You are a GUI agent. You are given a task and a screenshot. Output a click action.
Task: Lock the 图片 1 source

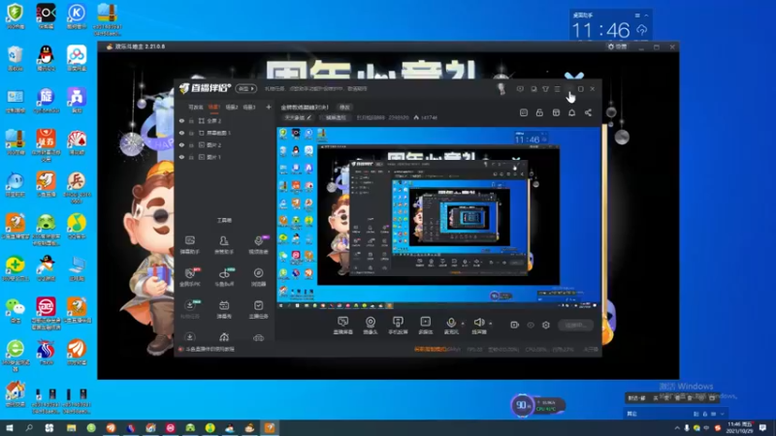point(191,157)
